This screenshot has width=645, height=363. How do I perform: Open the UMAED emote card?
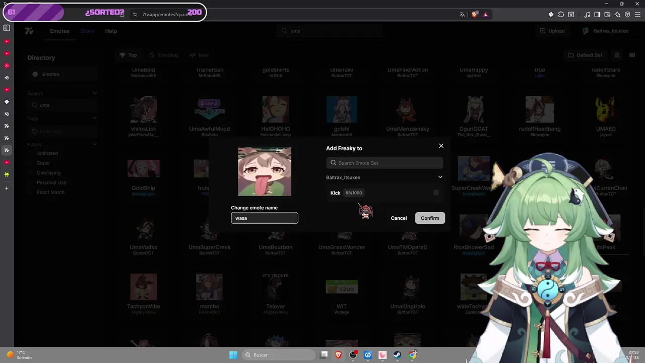click(606, 116)
